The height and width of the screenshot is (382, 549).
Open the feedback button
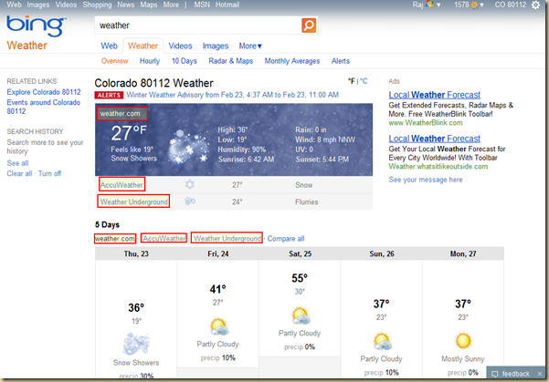(x=511, y=374)
